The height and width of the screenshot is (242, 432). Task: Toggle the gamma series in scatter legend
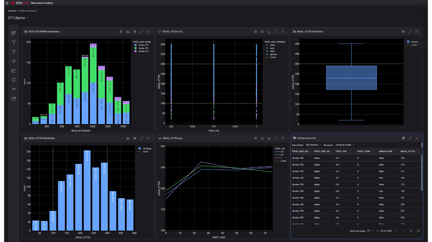coord(273,54)
